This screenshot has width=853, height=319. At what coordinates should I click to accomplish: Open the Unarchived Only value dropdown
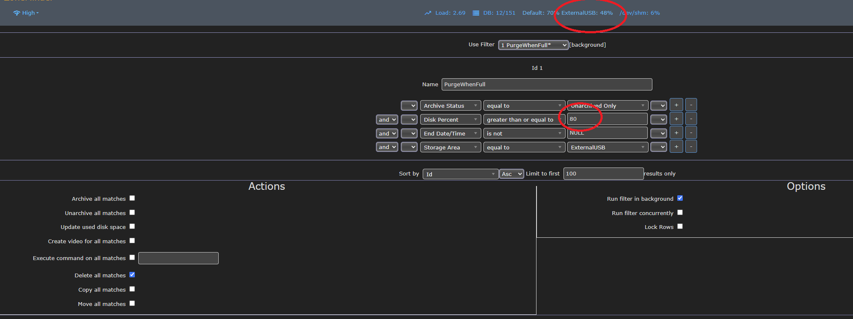click(x=607, y=106)
